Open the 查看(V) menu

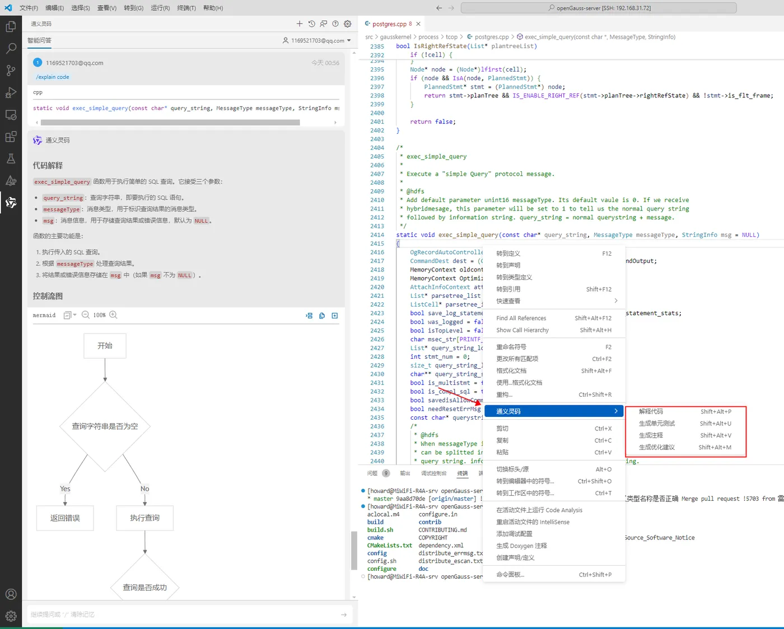(106, 8)
